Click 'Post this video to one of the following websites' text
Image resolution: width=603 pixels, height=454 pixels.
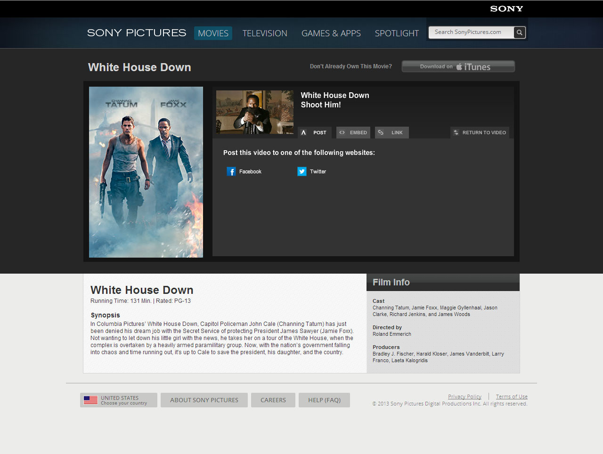pos(299,153)
